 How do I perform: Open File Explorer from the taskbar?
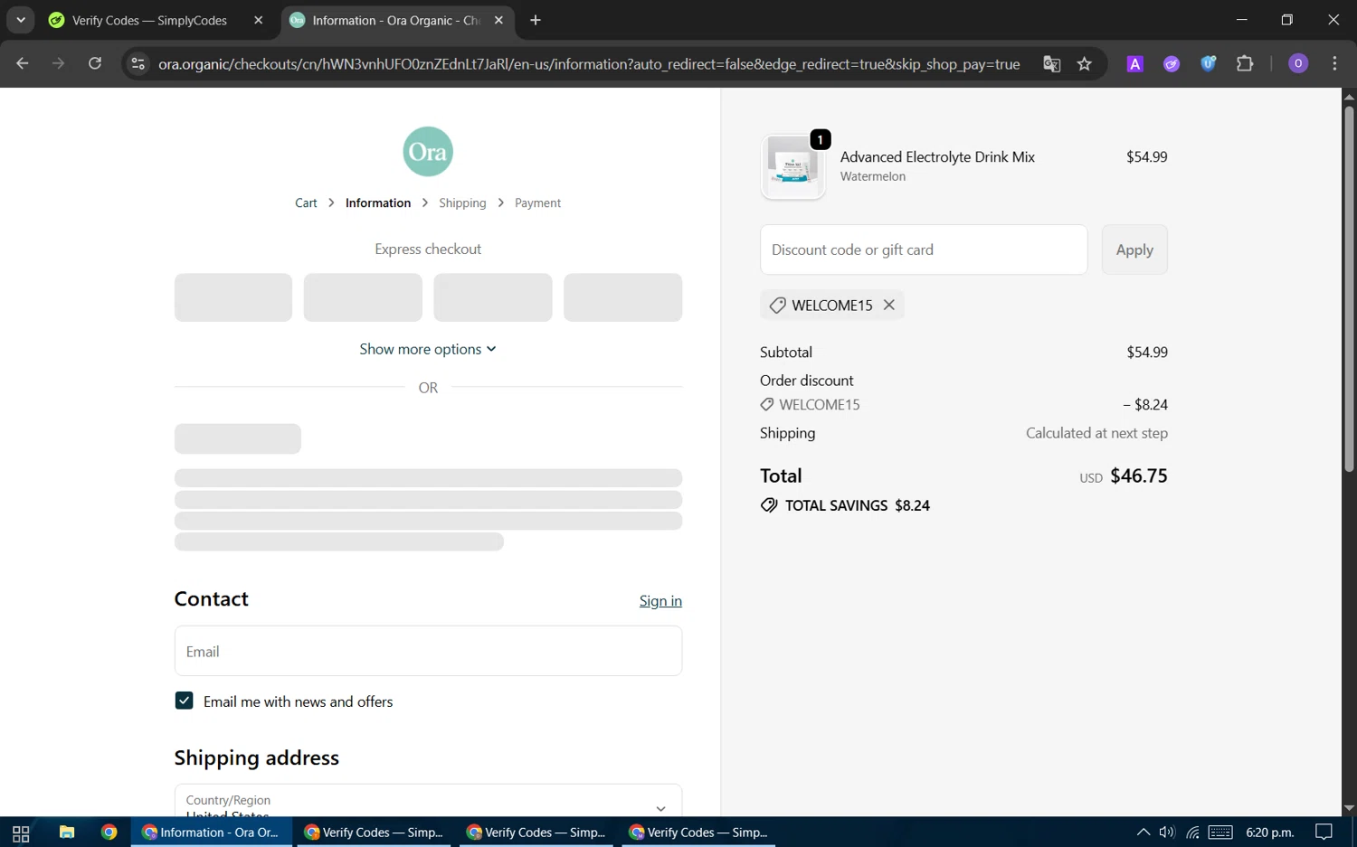click(x=67, y=833)
